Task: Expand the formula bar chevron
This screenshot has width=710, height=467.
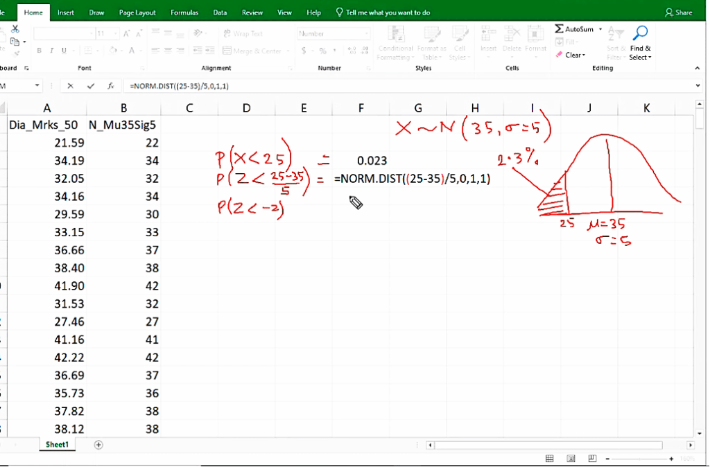Action: point(697,86)
